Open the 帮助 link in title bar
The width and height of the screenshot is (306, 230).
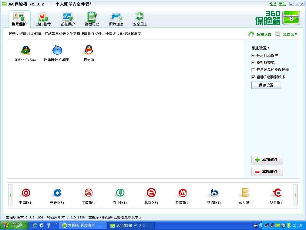282,4
